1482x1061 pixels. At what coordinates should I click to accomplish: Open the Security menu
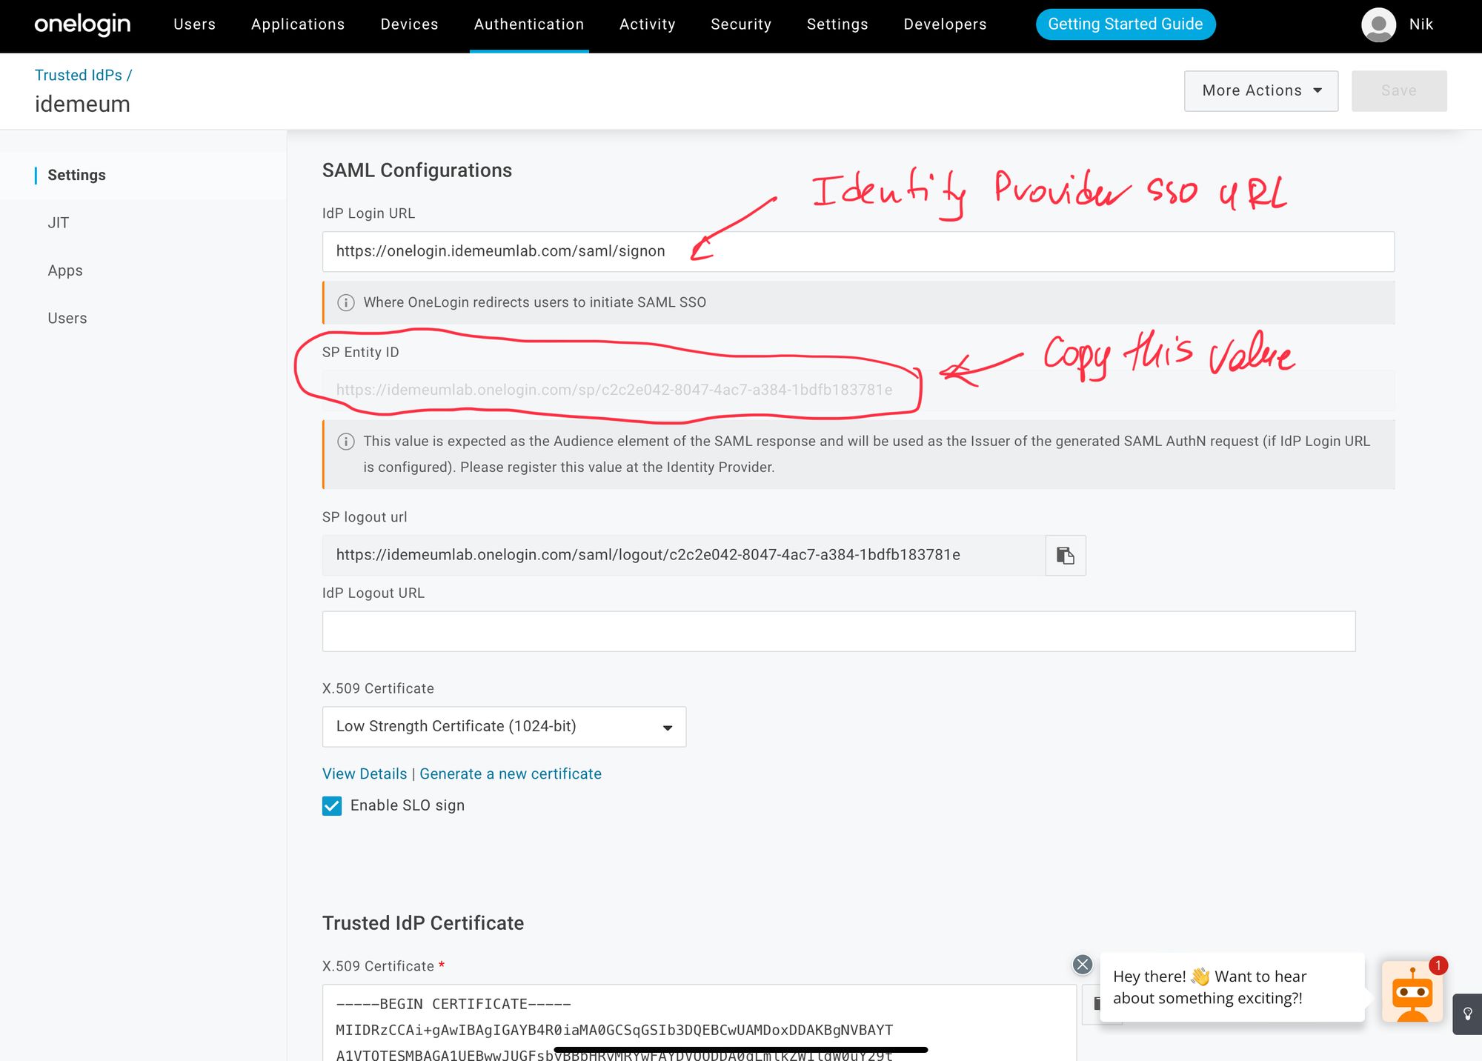coord(741,24)
